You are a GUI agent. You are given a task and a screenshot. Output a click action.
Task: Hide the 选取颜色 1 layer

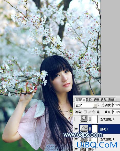tap(76, 139)
